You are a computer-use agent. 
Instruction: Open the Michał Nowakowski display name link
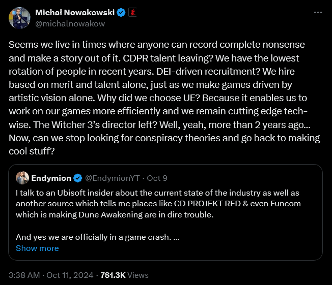(75, 12)
